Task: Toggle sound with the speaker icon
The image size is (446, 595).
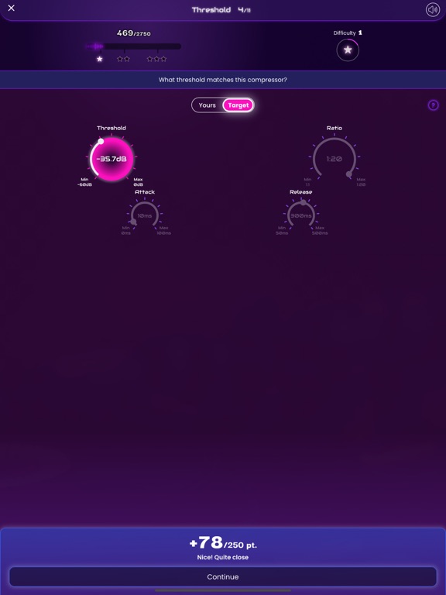Action: pyautogui.click(x=433, y=10)
